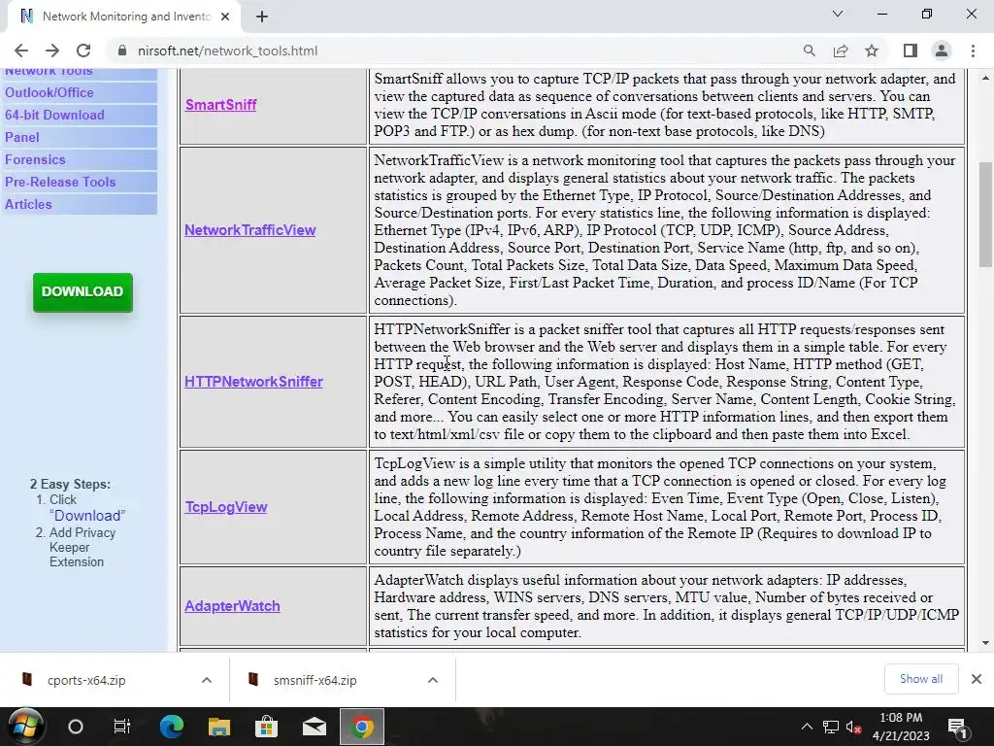
Task: Switch to Chrome on taskbar
Action: point(362,727)
